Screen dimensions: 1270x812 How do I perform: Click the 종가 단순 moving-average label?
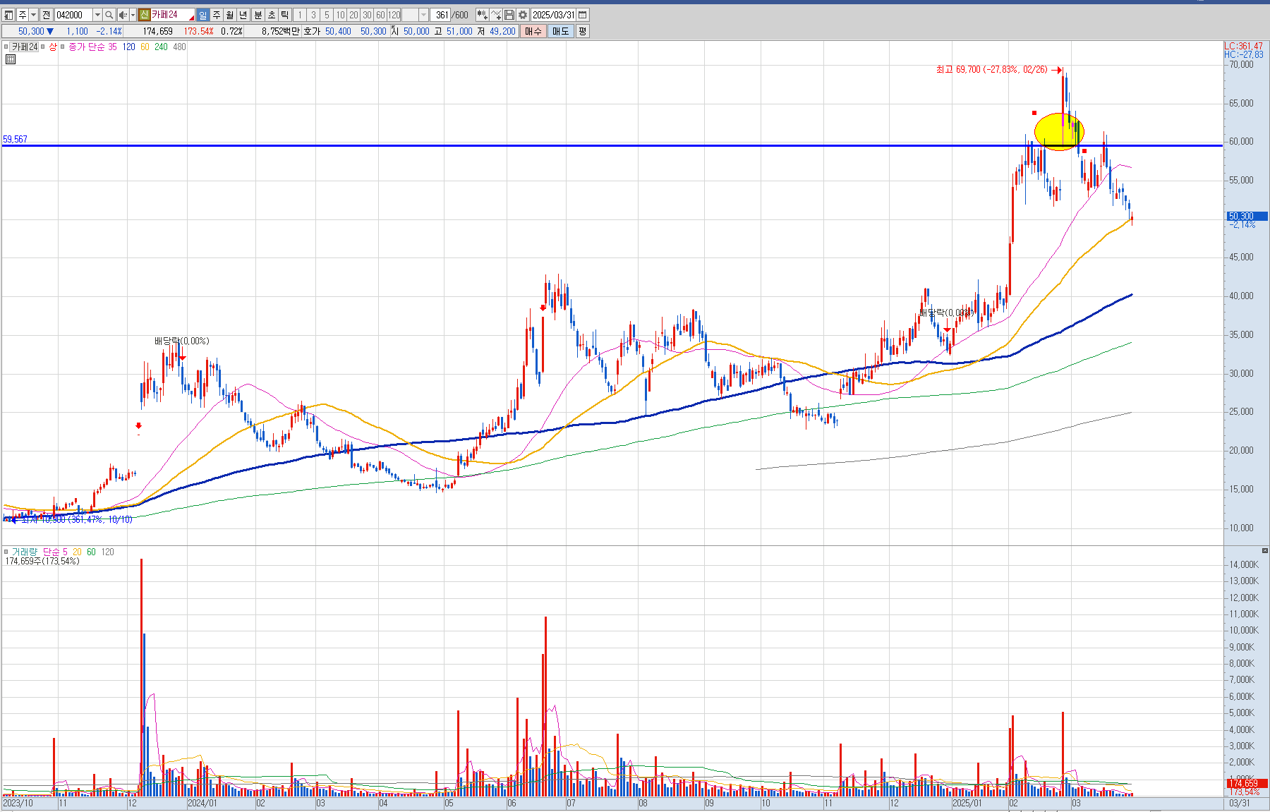[86, 47]
